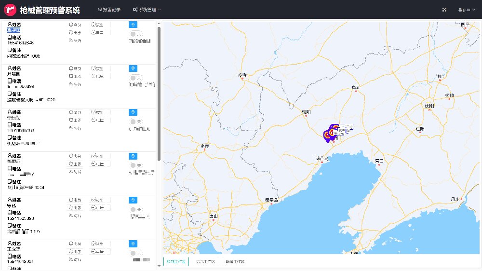Switch to the first green work area tab below the map
This screenshot has width=482, height=271.
tap(176, 262)
